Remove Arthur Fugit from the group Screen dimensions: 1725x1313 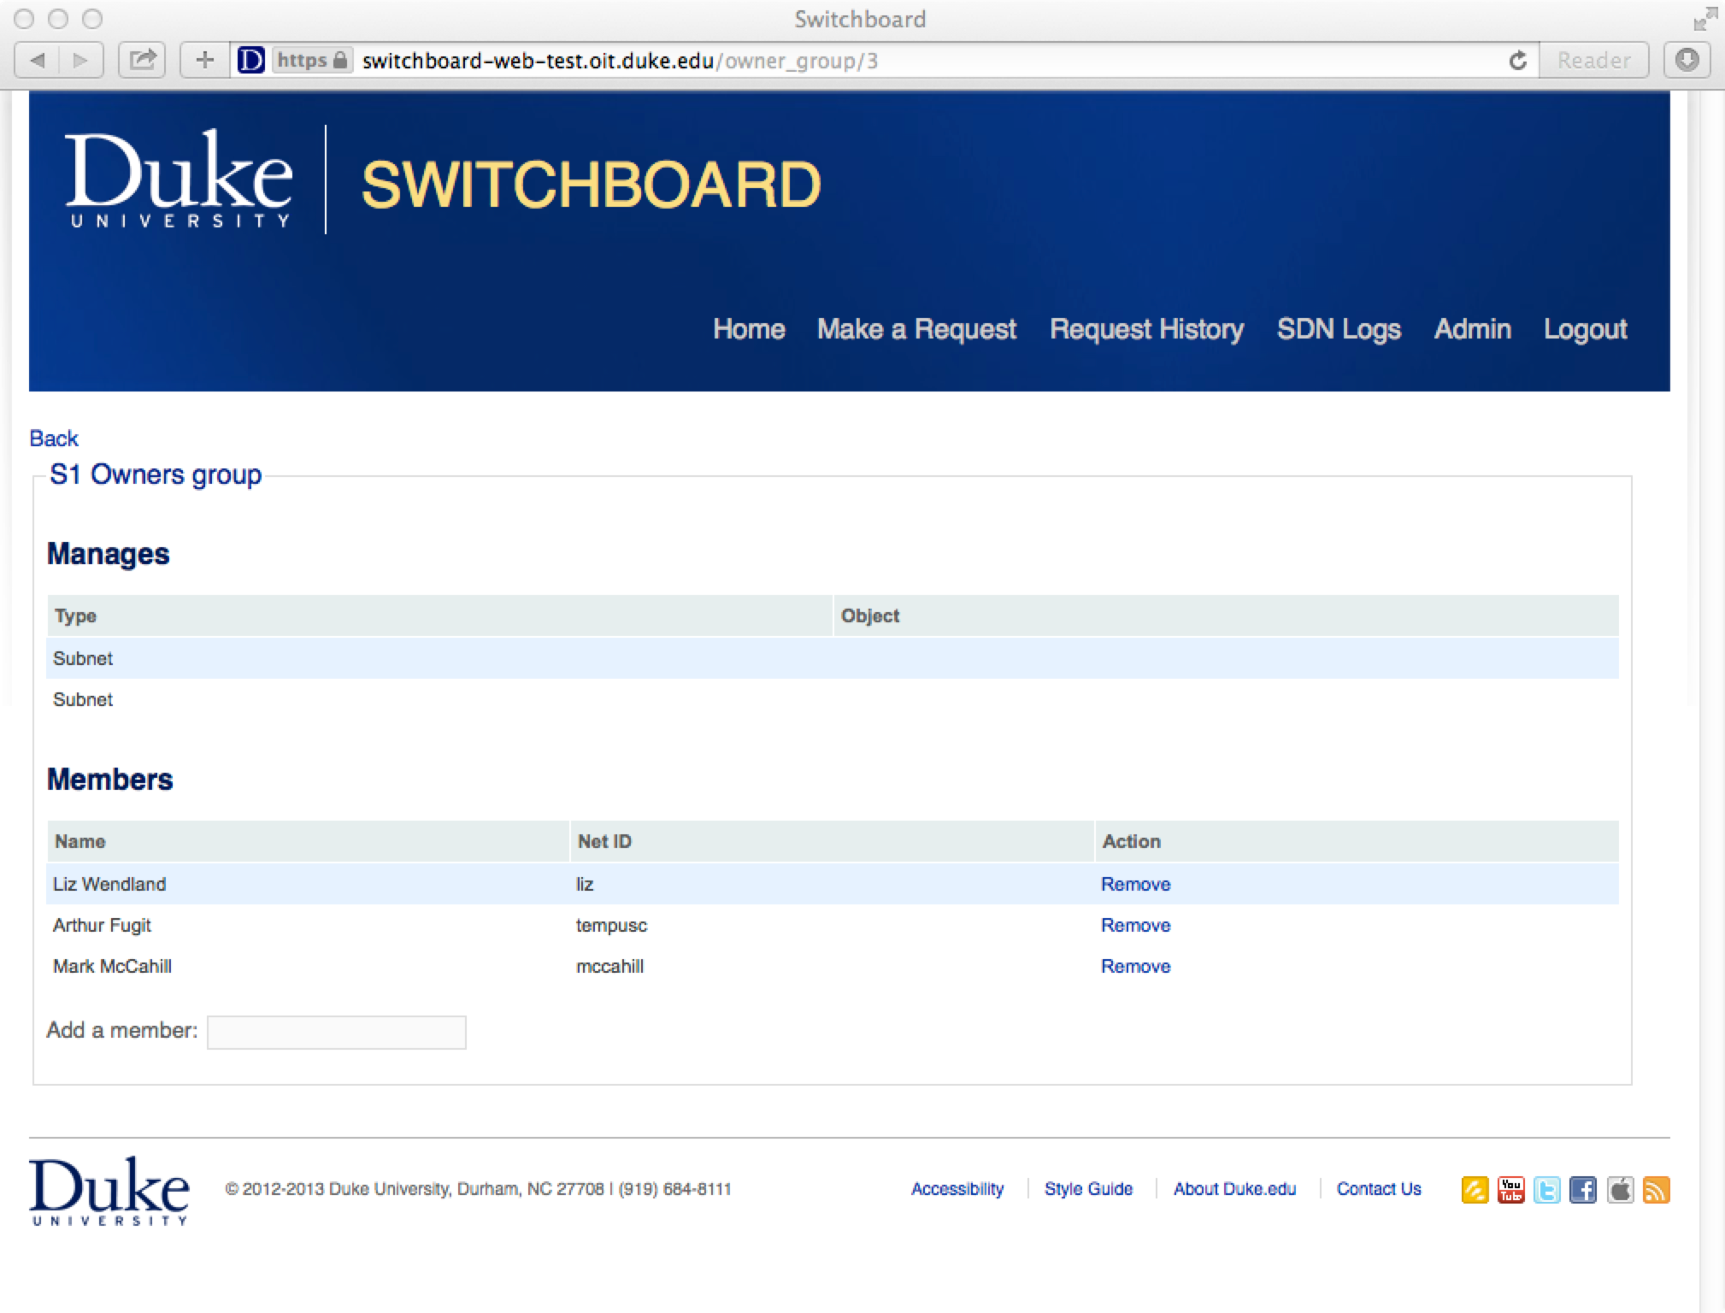coord(1135,926)
